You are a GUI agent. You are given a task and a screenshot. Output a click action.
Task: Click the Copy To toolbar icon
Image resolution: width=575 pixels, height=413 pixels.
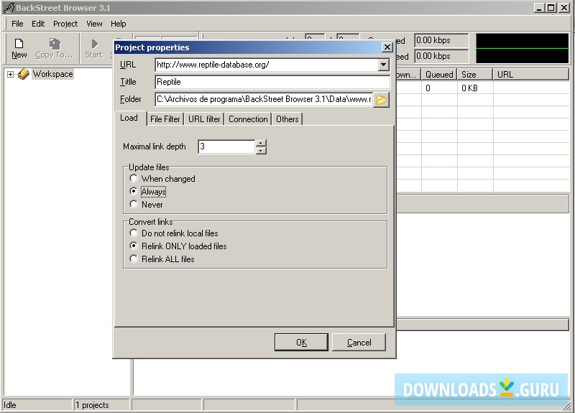coord(55,44)
